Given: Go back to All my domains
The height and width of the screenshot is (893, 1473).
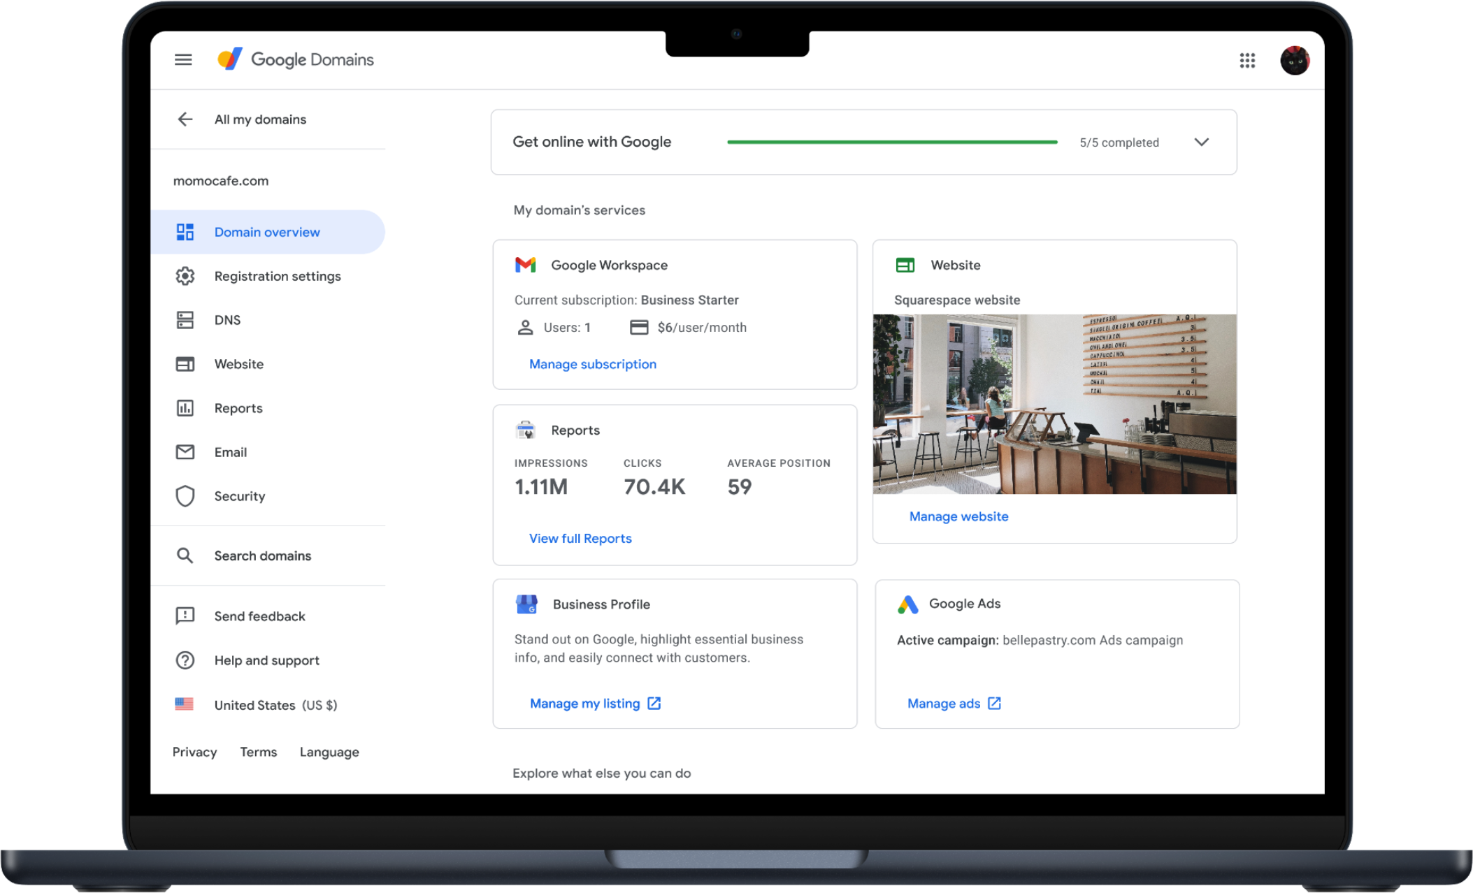Looking at the screenshot, I should click(260, 119).
